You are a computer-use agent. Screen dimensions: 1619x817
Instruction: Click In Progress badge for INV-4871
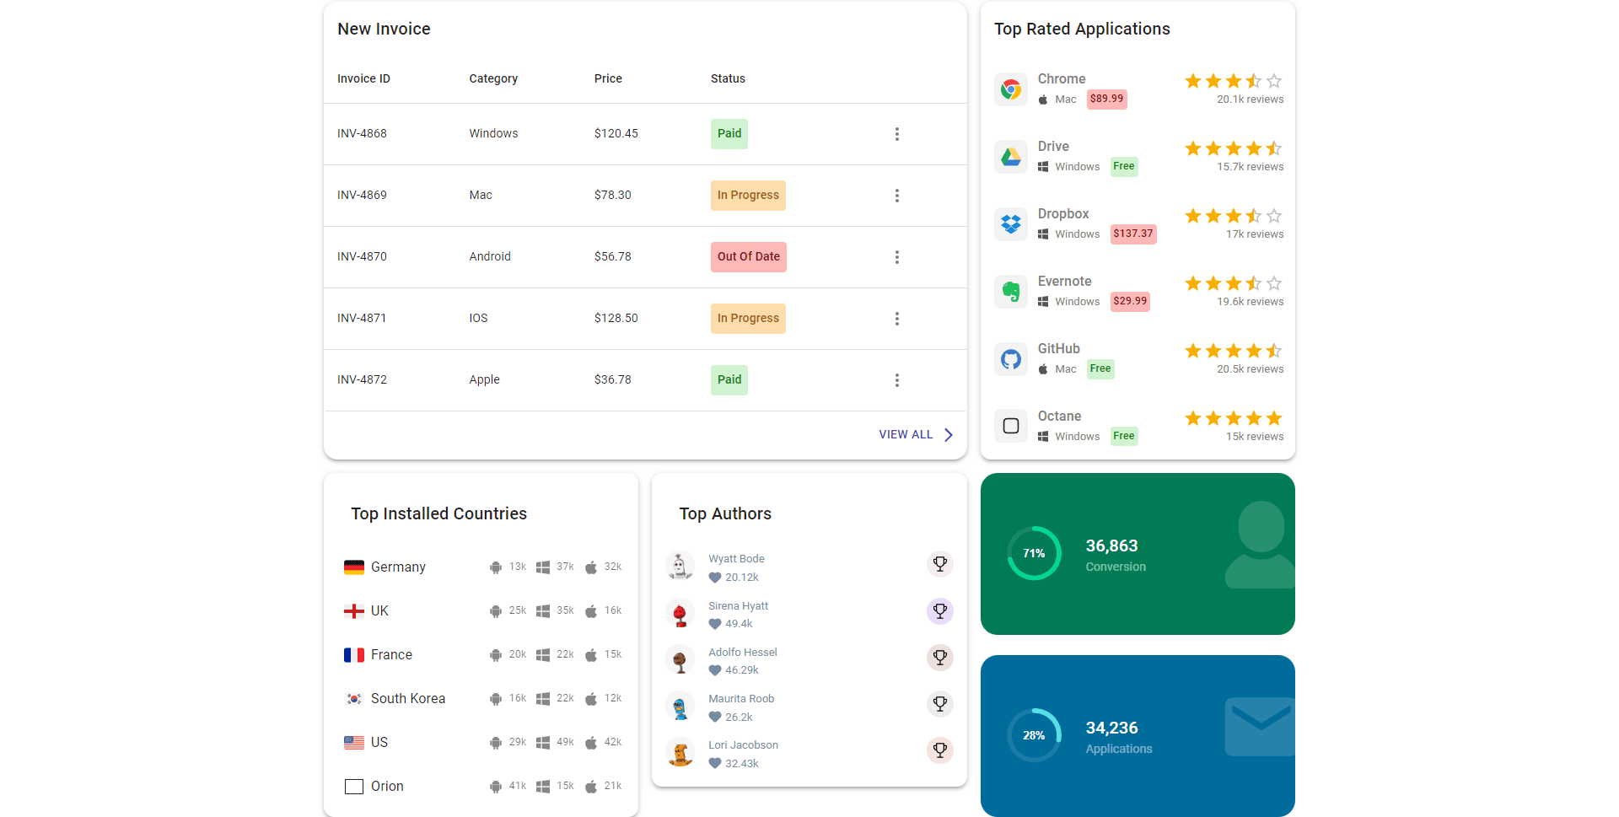point(748,319)
